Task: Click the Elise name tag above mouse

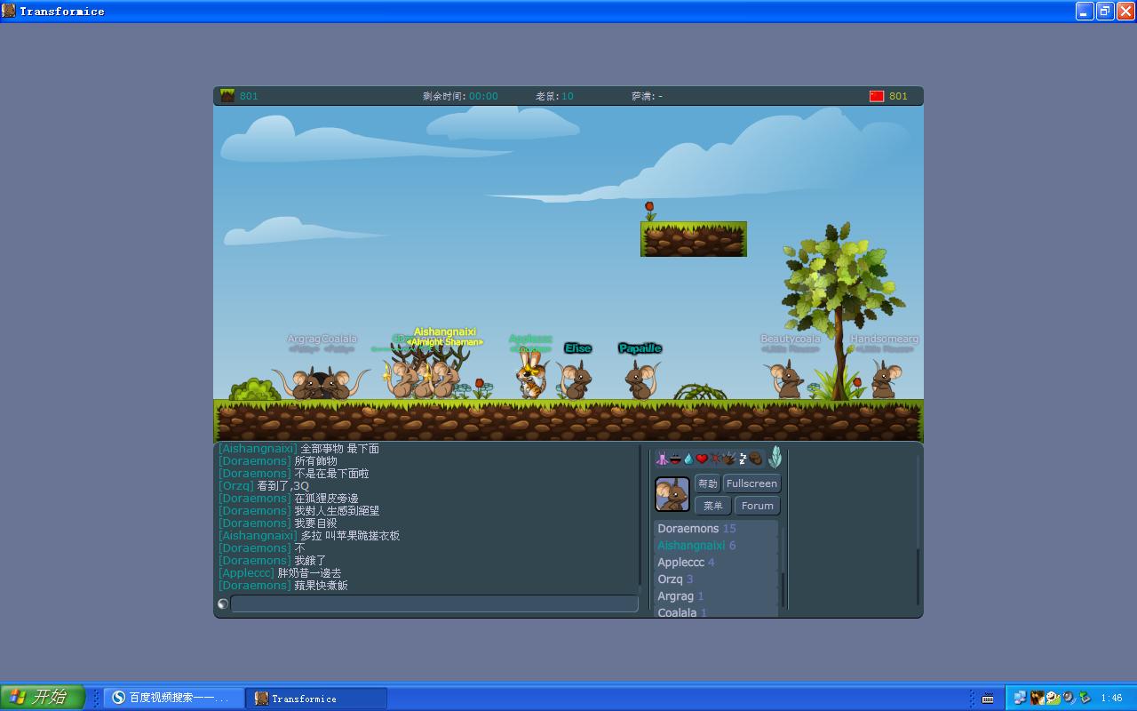Action: pos(577,348)
